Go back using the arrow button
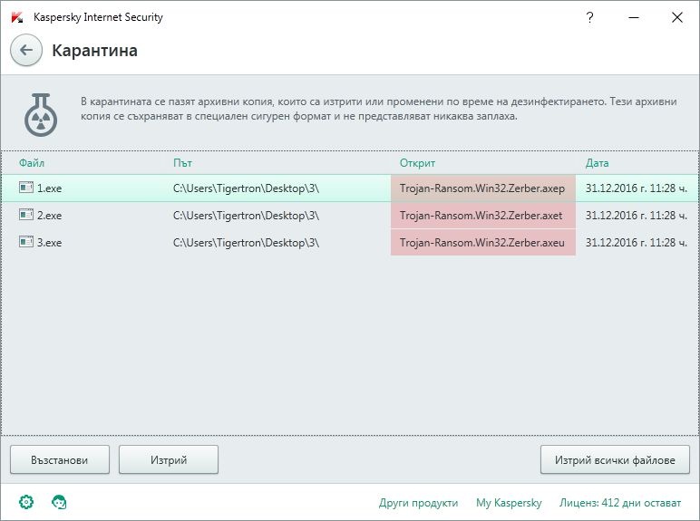 pyautogui.click(x=26, y=50)
